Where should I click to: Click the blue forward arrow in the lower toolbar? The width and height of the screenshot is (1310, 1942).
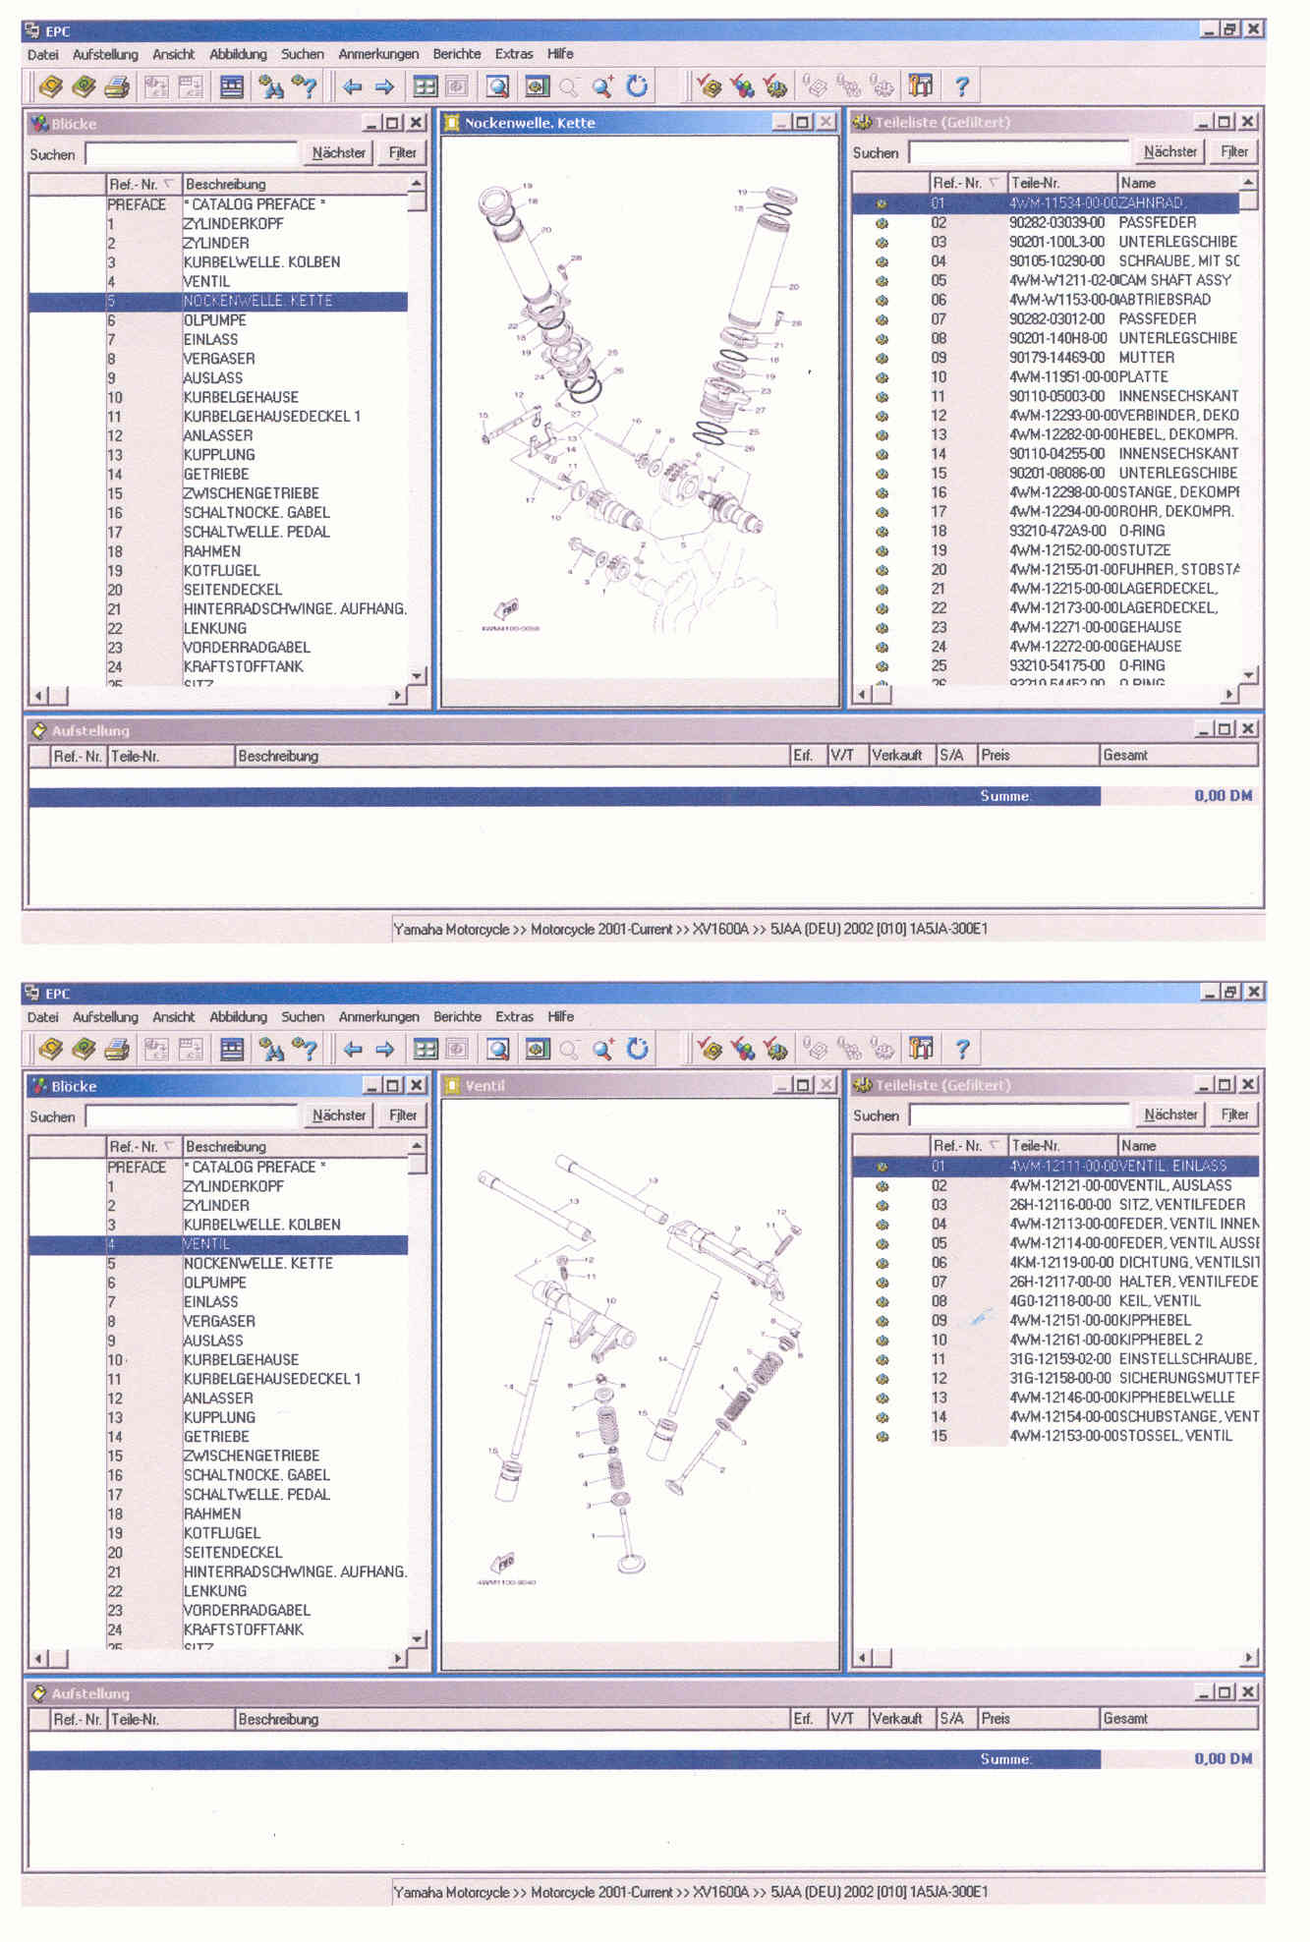(384, 1050)
